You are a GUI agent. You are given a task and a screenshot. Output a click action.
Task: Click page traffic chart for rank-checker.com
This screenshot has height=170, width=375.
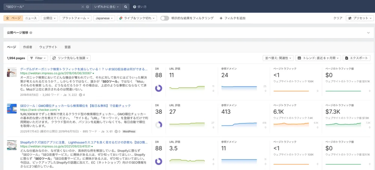(x=291, y=124)
